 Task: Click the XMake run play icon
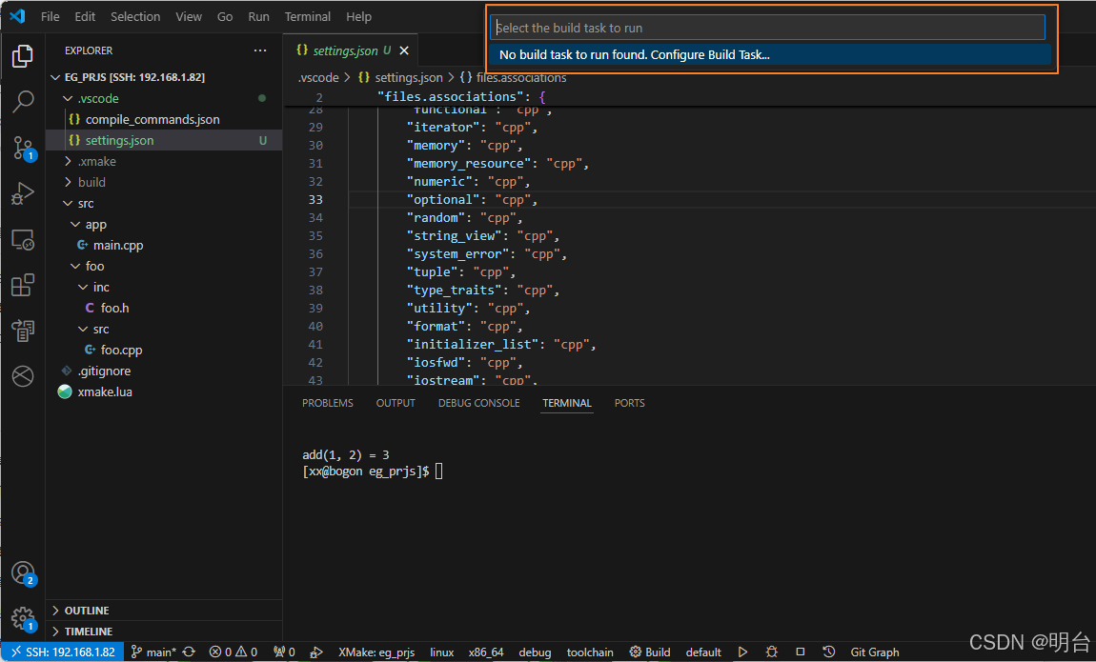742,652
